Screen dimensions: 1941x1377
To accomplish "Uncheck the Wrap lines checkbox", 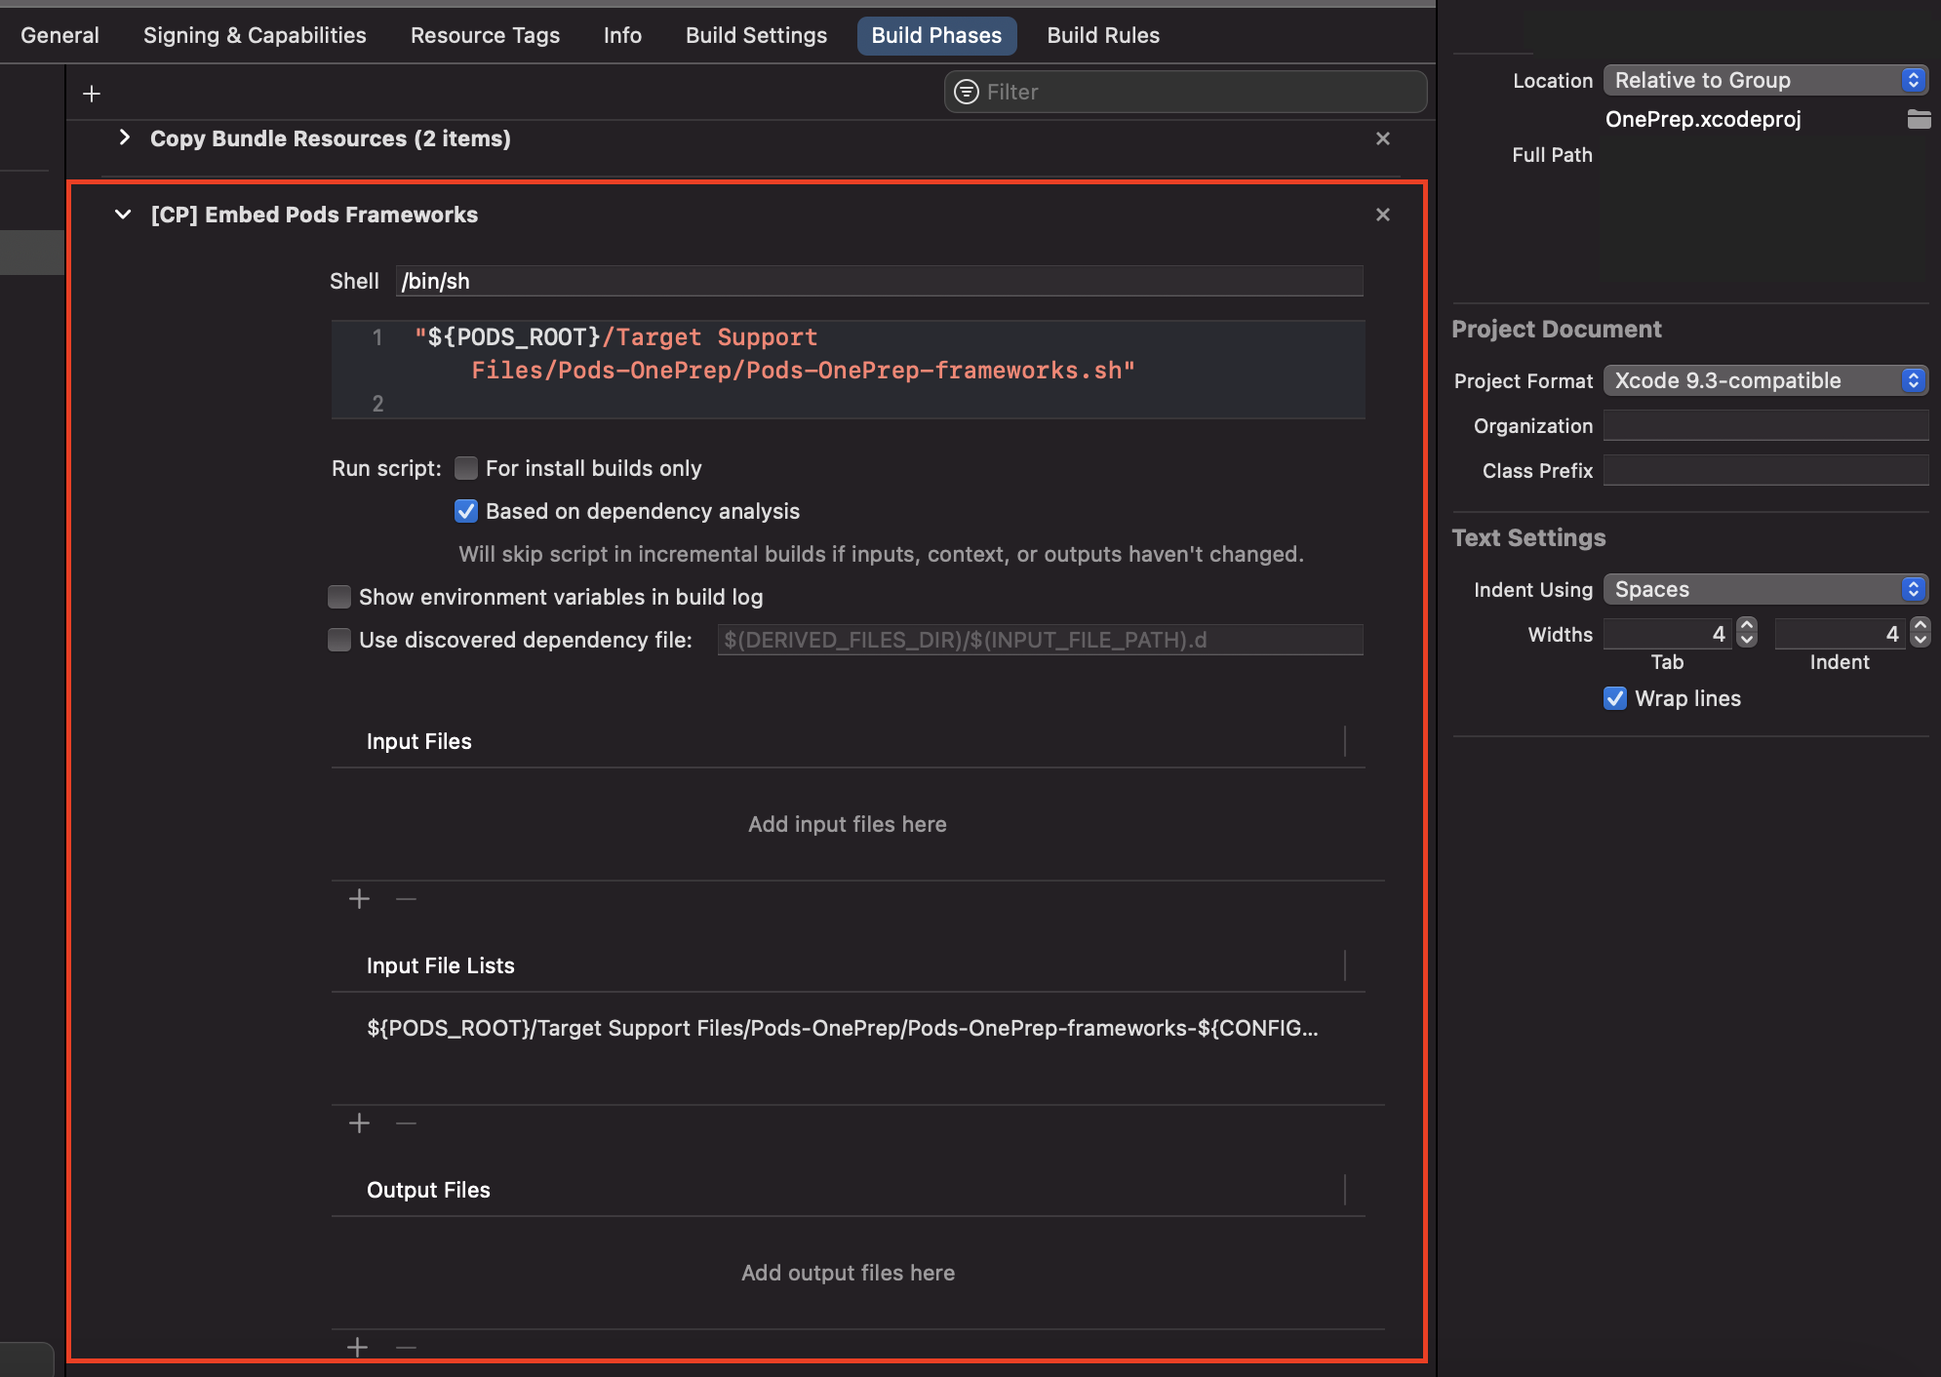I will tap(1615, 698).
